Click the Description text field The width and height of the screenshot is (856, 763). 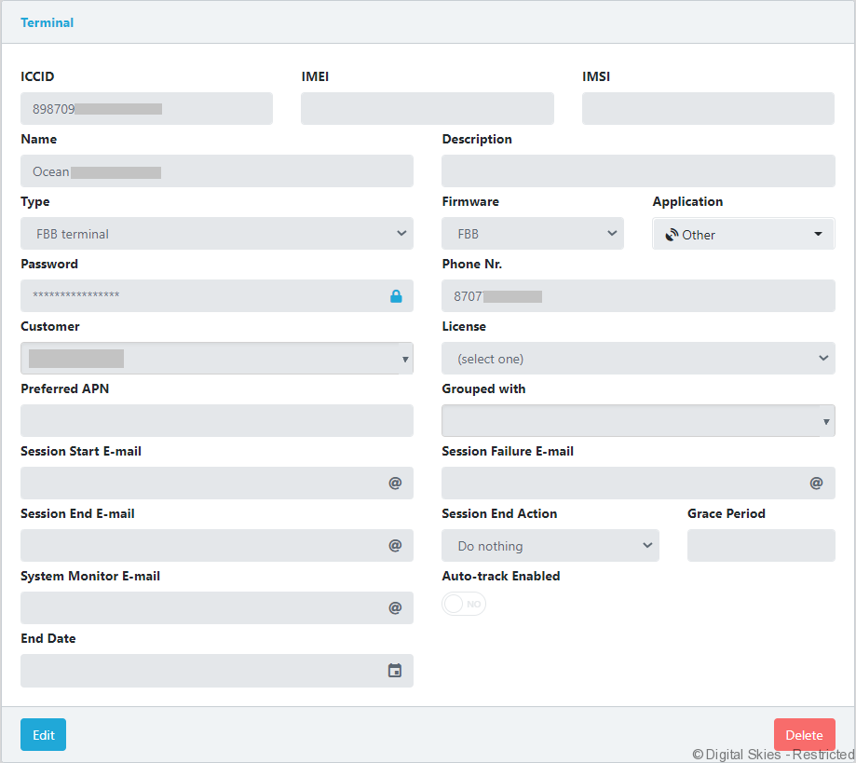pos(637,171)
